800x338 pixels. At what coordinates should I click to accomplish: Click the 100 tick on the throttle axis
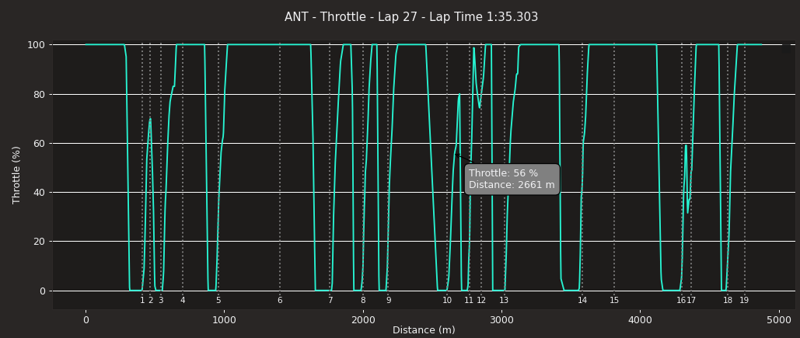(x=37, y=45)
